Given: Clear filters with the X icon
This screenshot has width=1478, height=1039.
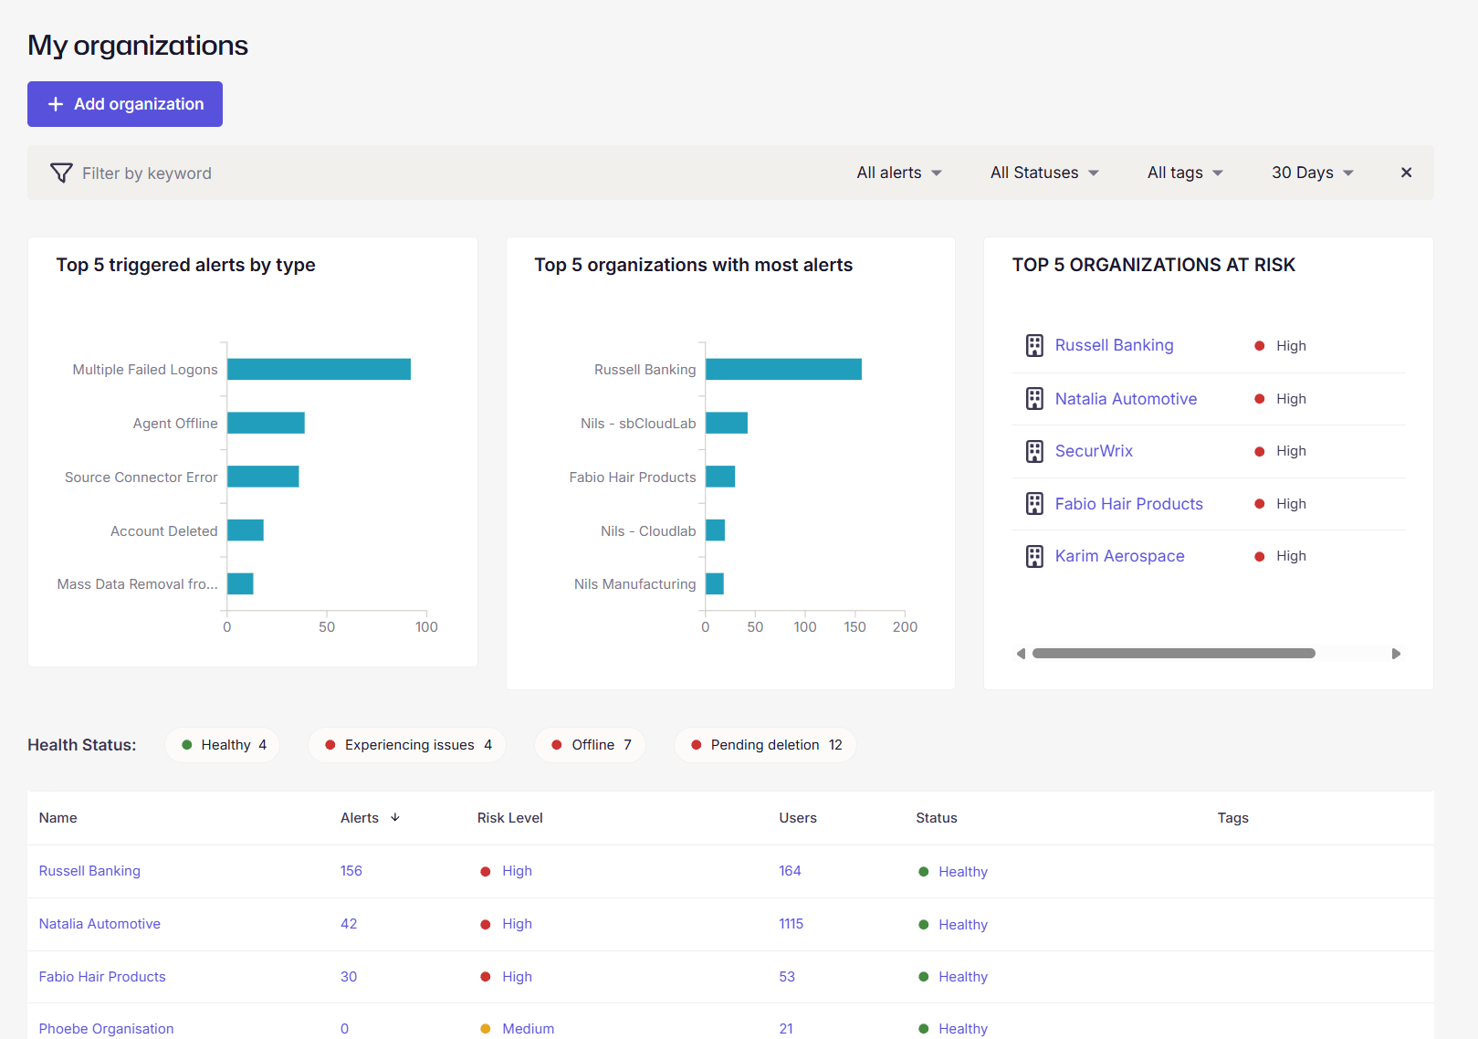Looking at the screenshot, I should [x=1406, y=173].
